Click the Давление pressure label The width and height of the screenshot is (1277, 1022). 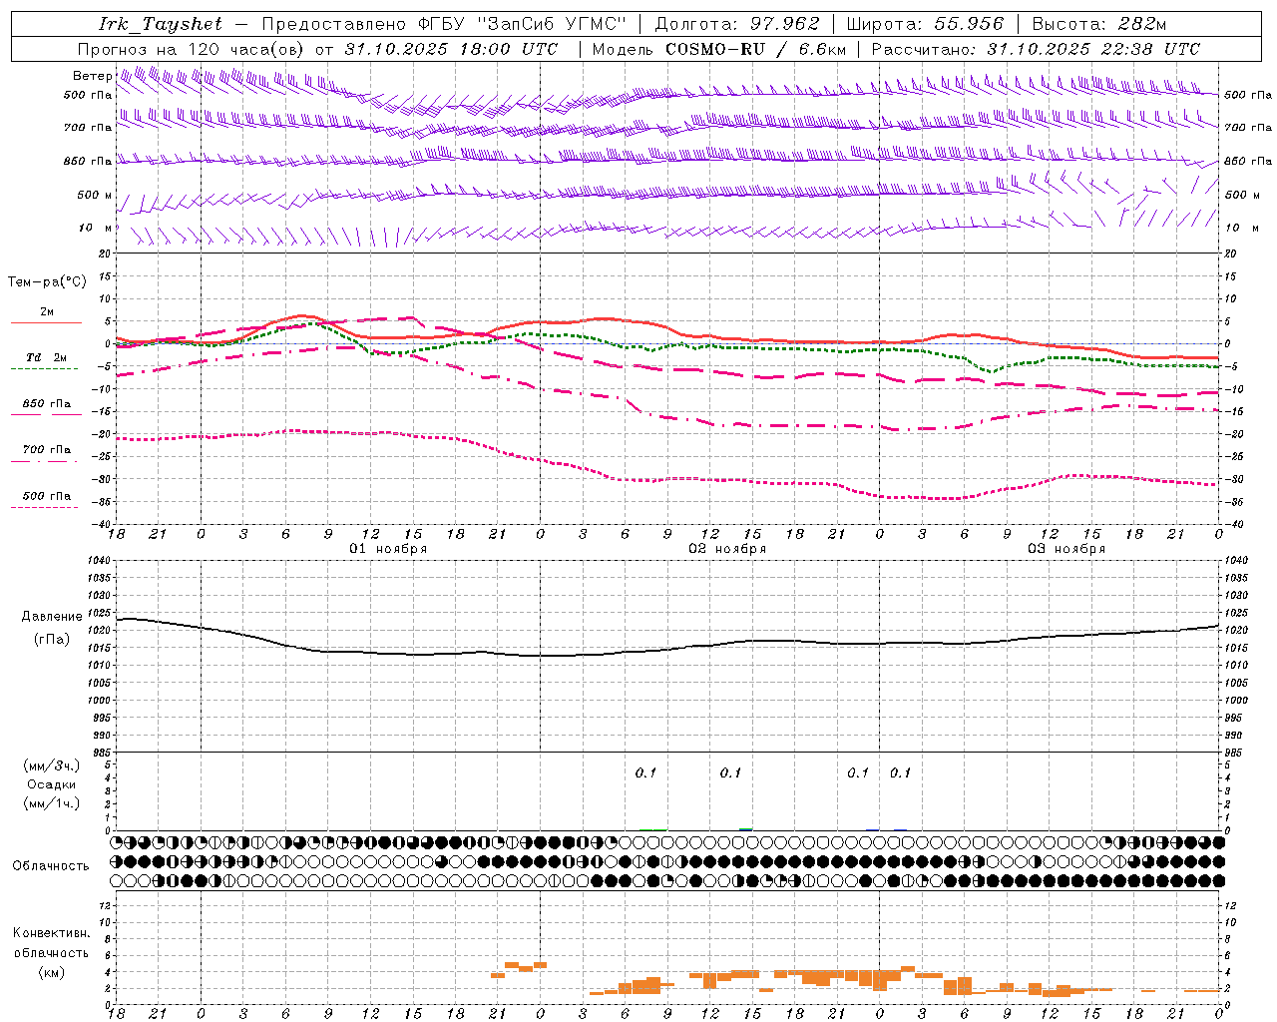coord(52,617)
